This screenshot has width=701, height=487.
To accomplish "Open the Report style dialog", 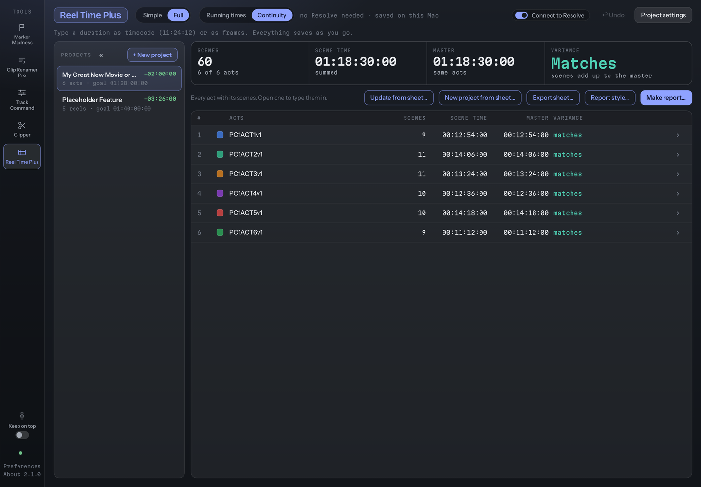I will tap(610, 98).
